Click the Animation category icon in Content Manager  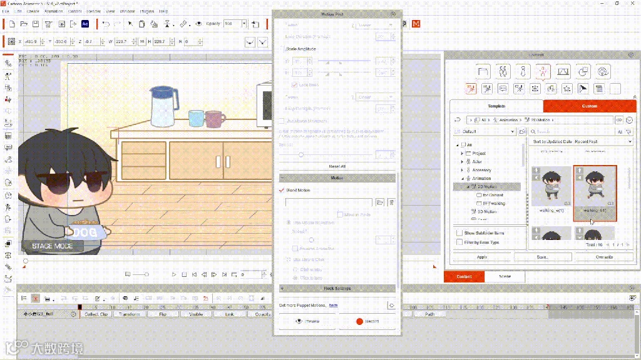543,71
